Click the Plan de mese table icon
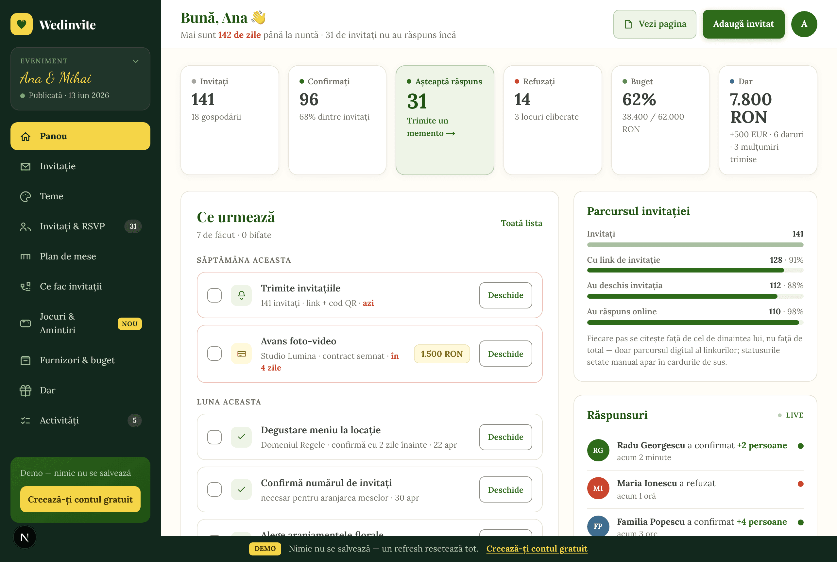Viewport: 837px width, 562px height. 26,256
